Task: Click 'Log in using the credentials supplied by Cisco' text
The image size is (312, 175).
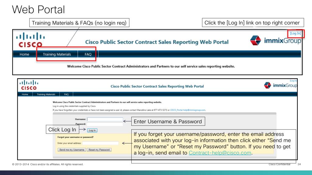Action: click(x=74, y=106)
